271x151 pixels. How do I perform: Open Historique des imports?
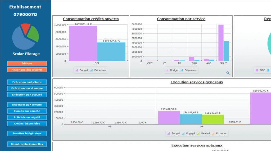[x=27, y=70]
